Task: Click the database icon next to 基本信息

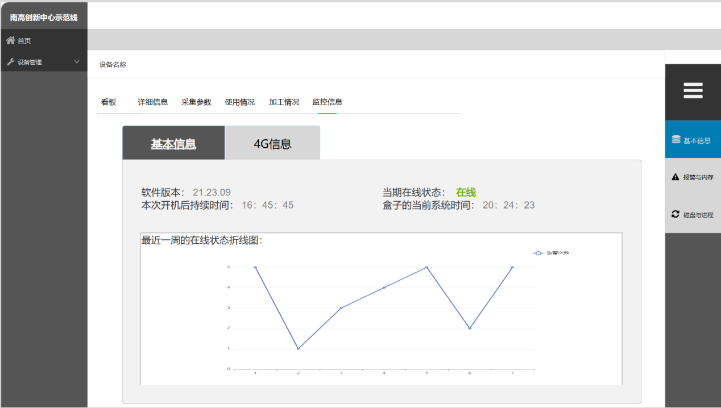Action: [676, 140]
